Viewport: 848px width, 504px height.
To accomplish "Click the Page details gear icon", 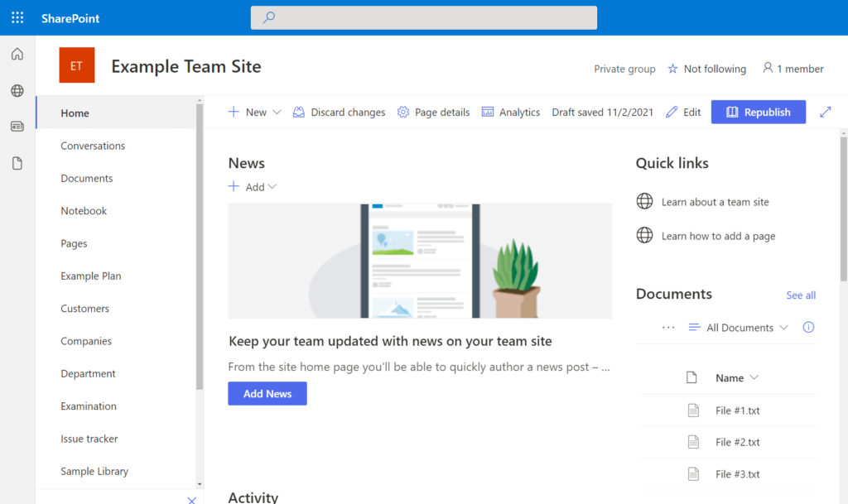I will 403,112.
